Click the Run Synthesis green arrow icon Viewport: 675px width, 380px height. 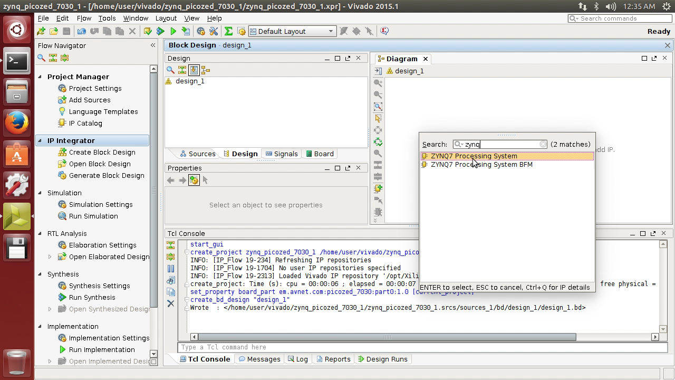(x=160, y=31)
